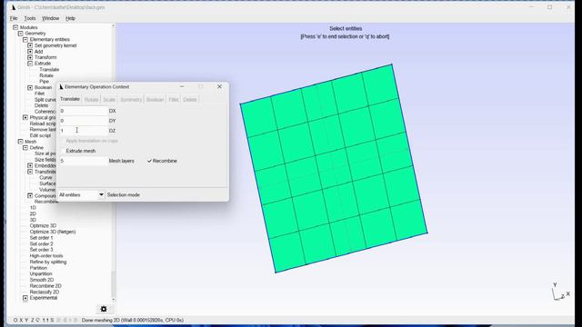Click the Recombine 2D item

45,286
